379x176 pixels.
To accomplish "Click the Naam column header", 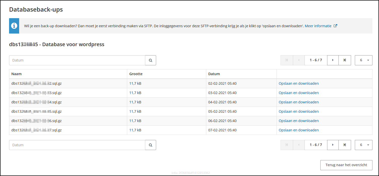I will click(x=17, y=74).
